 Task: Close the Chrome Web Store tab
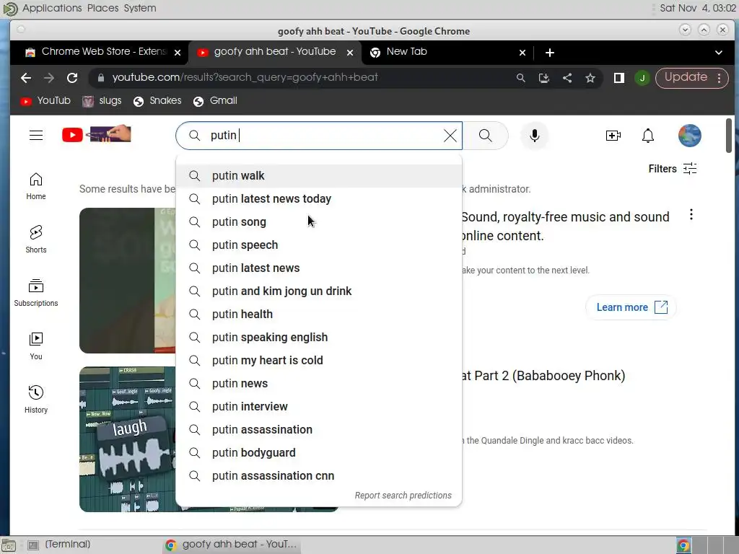[x=178, y=53]
